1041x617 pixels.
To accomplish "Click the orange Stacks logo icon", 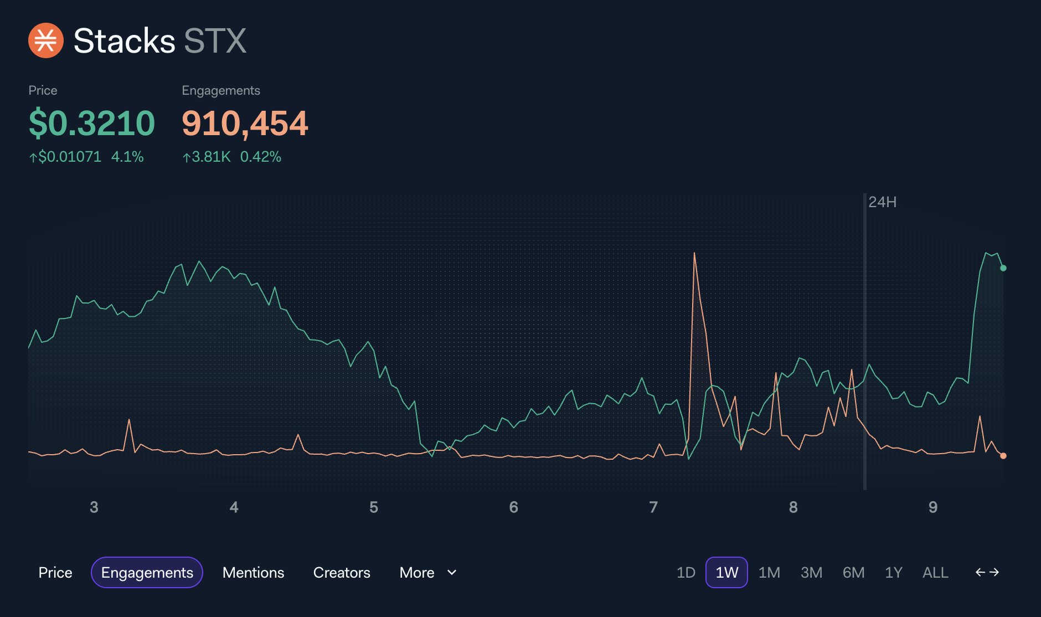I will tap(46, 40).
